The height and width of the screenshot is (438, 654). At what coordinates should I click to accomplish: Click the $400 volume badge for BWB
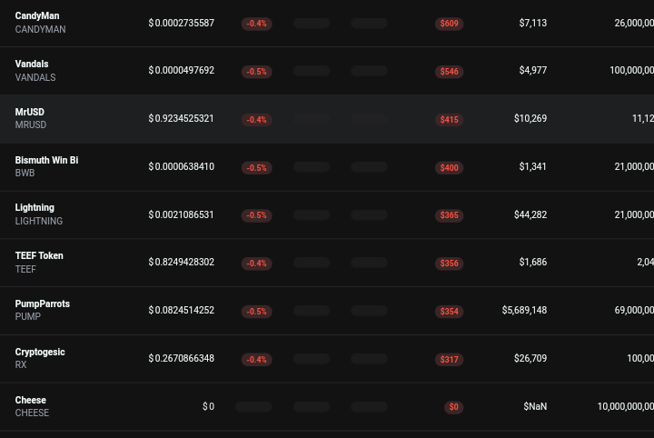click(x=450, y=168)
